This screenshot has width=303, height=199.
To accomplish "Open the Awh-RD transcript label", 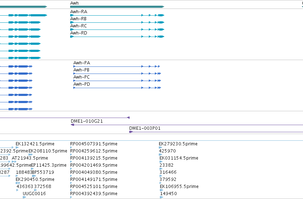I will click(79, 33).
